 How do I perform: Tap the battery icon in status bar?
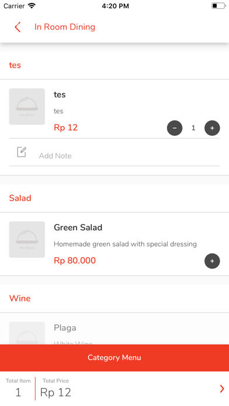click(218, 6)
